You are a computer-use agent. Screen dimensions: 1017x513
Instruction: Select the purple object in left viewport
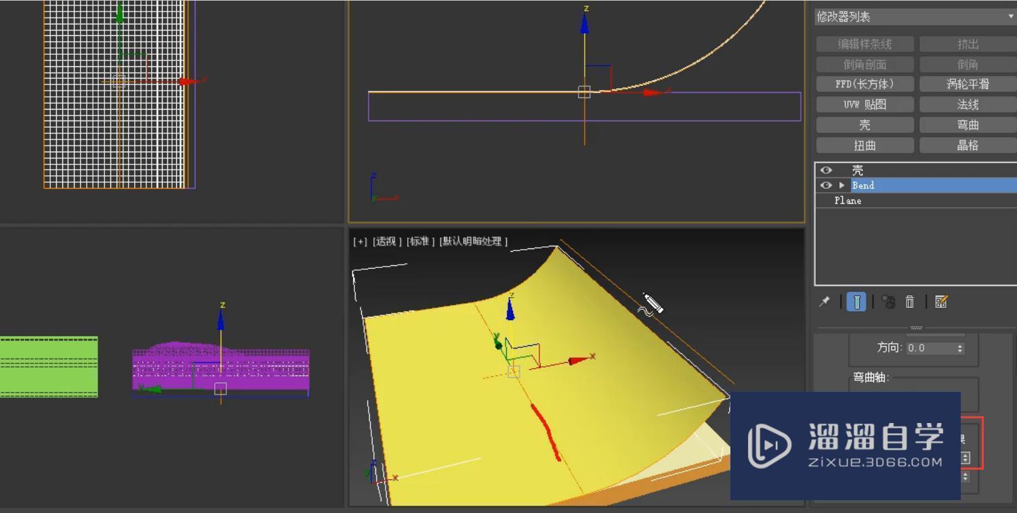[221, 367]
